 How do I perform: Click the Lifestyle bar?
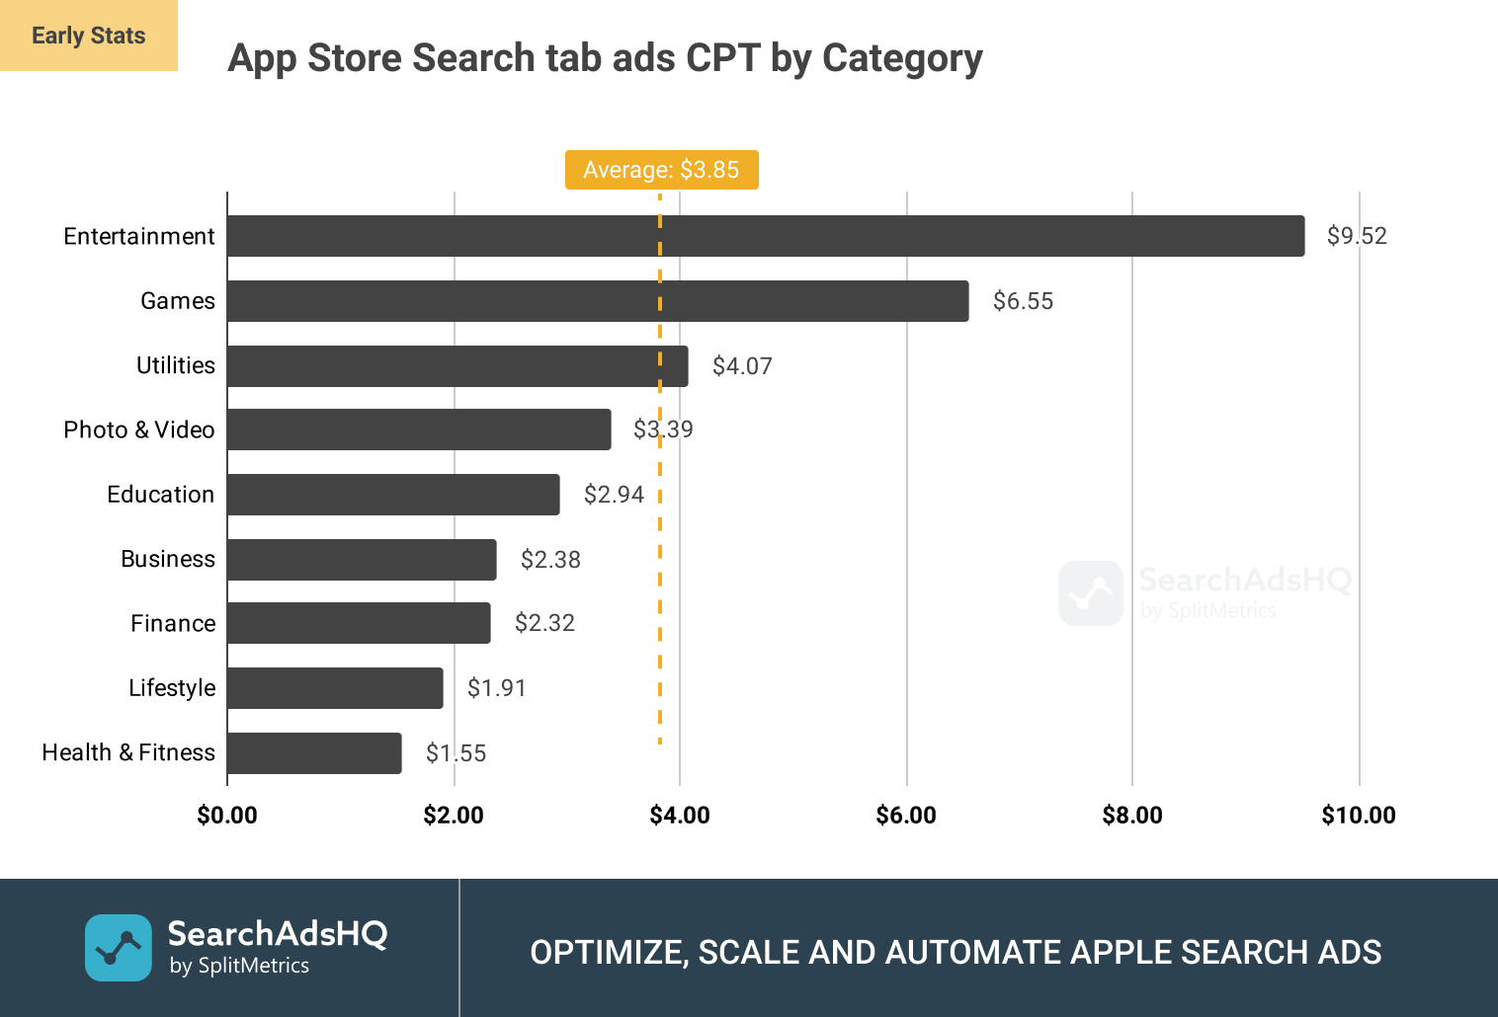click(x=335, y=688)
